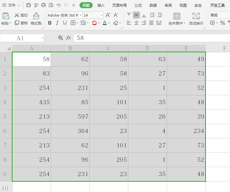
Task: Expand quick access toolbar customize arrow
Action: pyautogui.click(x=73, y=5)
